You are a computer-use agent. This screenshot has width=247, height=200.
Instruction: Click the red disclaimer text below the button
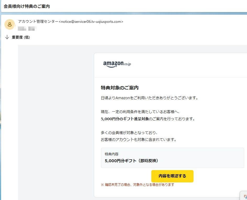(136, 185)
